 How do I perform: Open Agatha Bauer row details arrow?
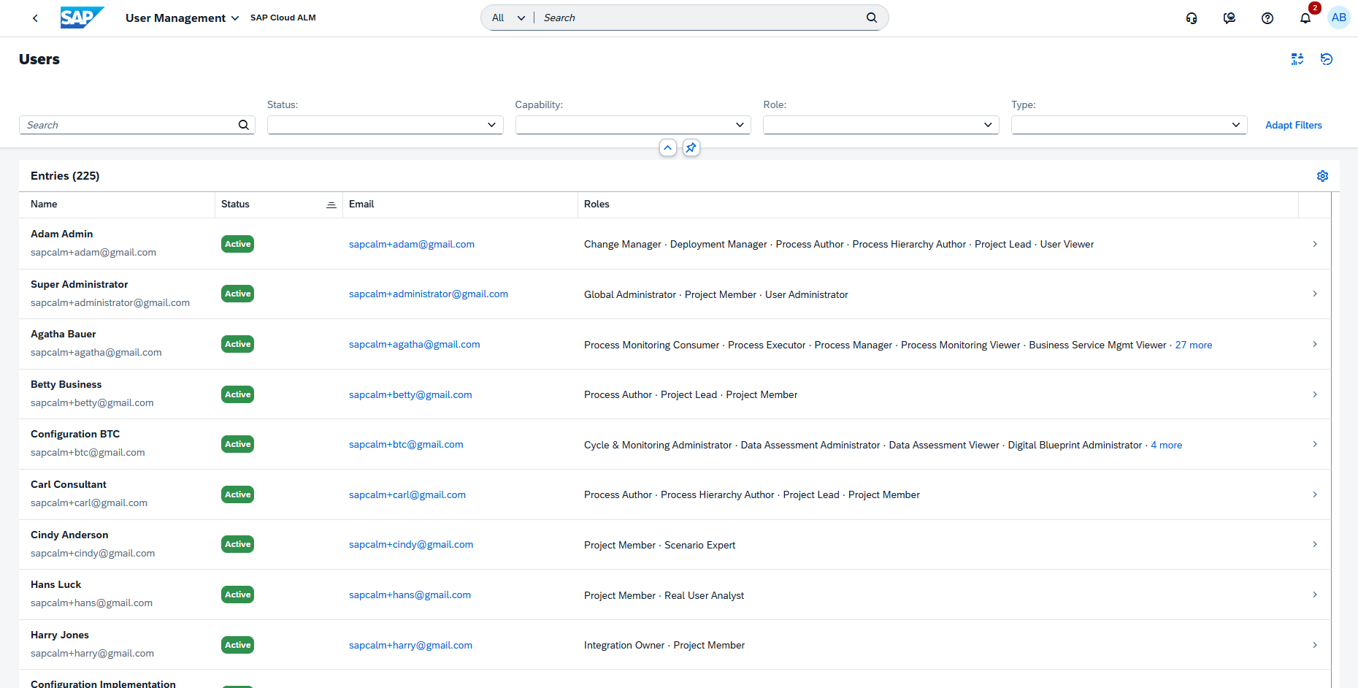[1315, 344]
